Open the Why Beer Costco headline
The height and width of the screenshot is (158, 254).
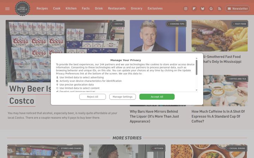point(30,95)
